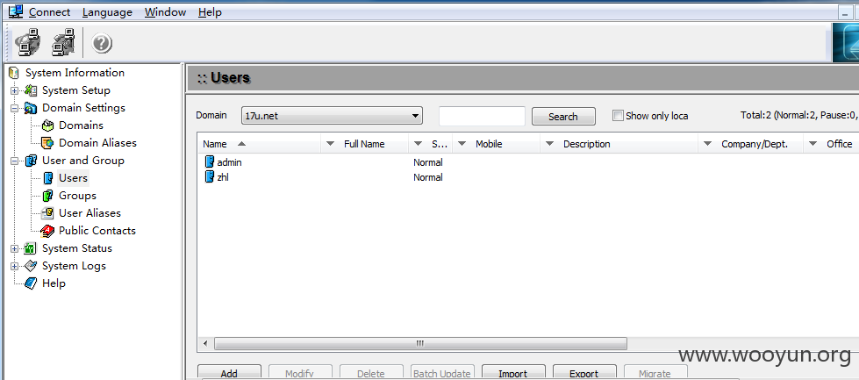Viewport: 859px width, 380px height.
Task: Click the horizontal scrollbar thumb in user list
Action: (420, 344)
